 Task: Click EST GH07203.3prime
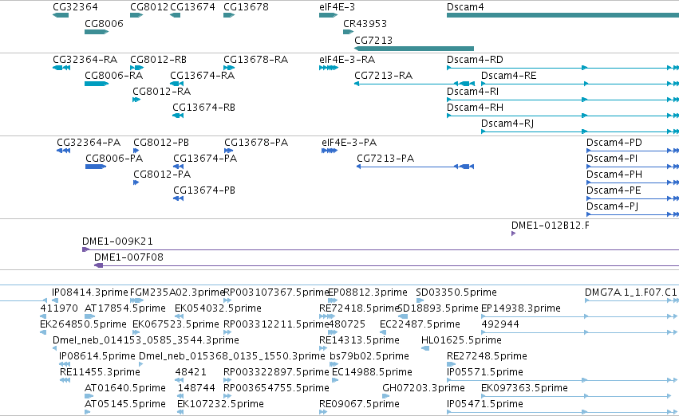click(424, 388)
